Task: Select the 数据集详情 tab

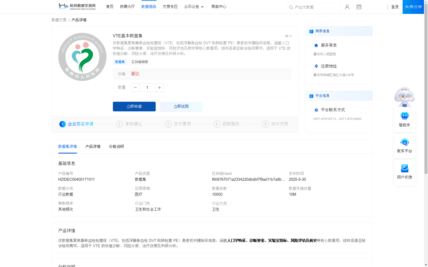Action: [67, 147]
